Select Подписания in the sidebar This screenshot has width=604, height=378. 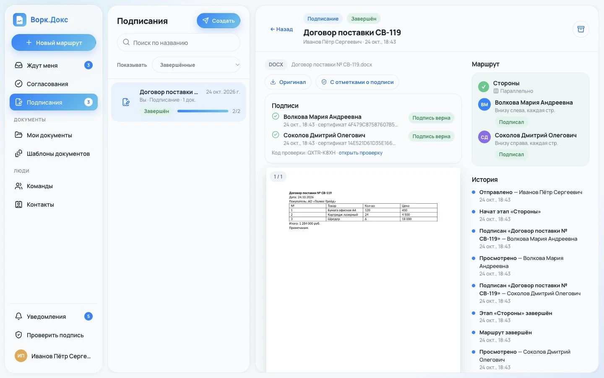54,102
